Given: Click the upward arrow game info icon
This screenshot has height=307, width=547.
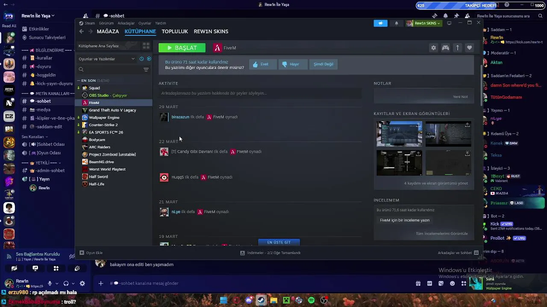Looking at the screenshot, I should coord(457,48).
